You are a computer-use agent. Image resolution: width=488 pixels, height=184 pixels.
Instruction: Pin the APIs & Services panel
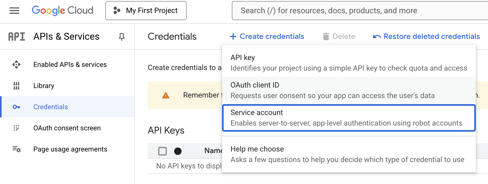pos(122,36)
